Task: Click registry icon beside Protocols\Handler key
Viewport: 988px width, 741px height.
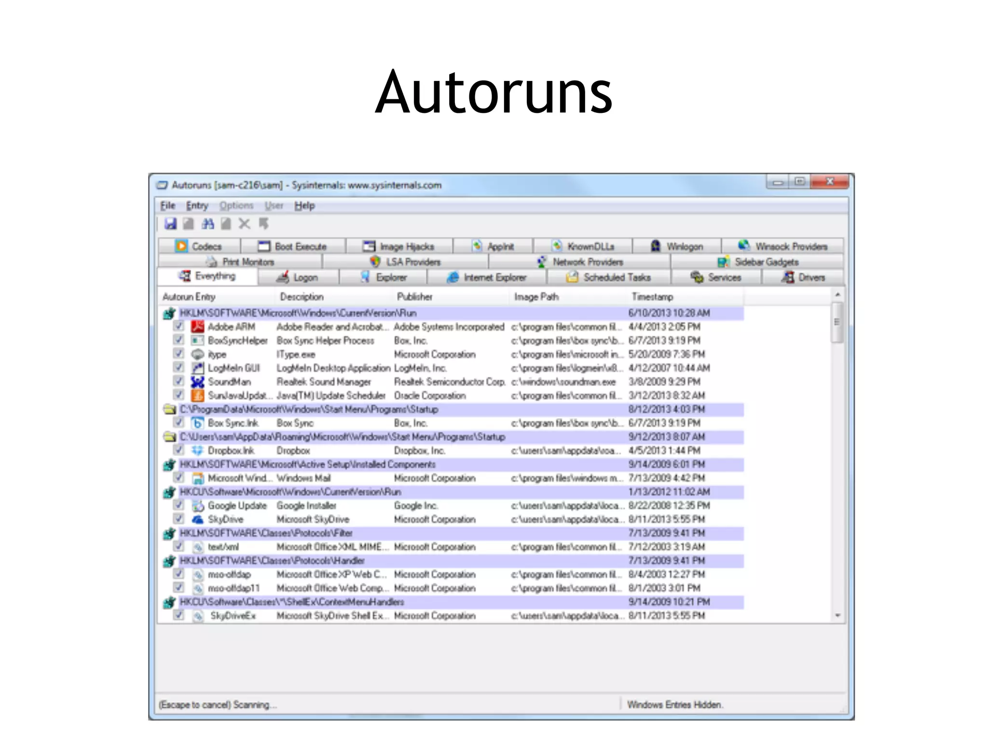Action: (x=169, y=561)
